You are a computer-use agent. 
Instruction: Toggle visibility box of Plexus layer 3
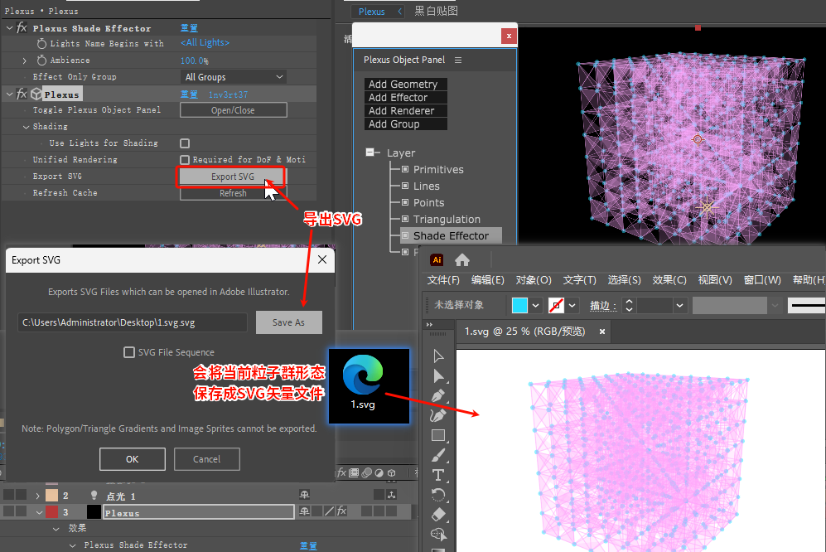[8, 511]
